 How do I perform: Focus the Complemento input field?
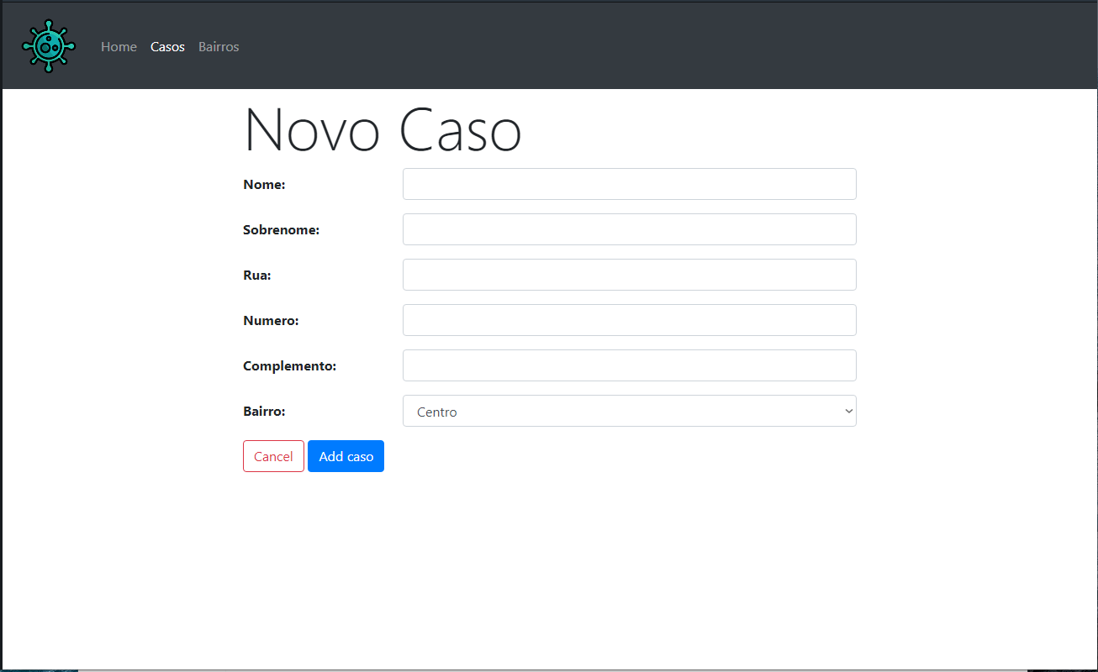[629, 365]
